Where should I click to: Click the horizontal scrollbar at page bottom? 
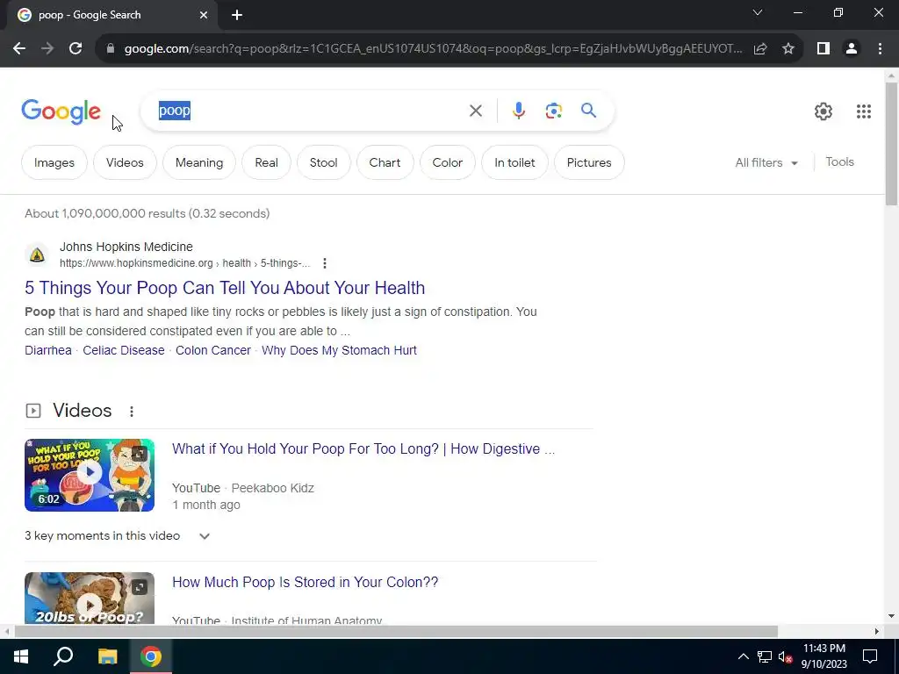coord(396,631)
